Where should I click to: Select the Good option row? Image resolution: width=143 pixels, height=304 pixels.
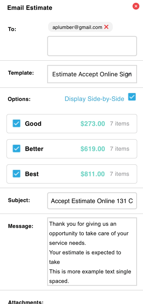72,124
